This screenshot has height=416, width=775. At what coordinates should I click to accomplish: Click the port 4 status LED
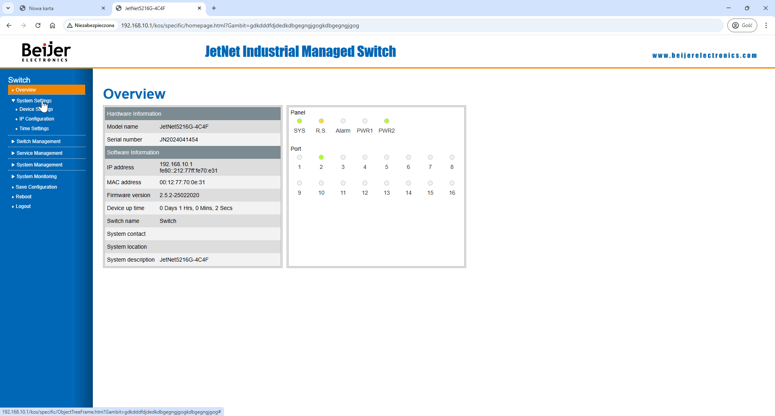click(365, 157)
